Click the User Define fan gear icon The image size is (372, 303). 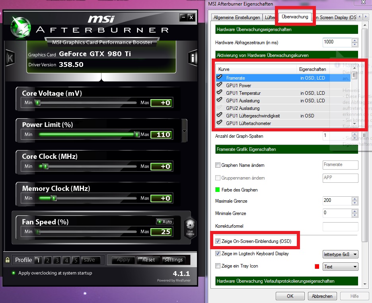(x=190, y=228)
